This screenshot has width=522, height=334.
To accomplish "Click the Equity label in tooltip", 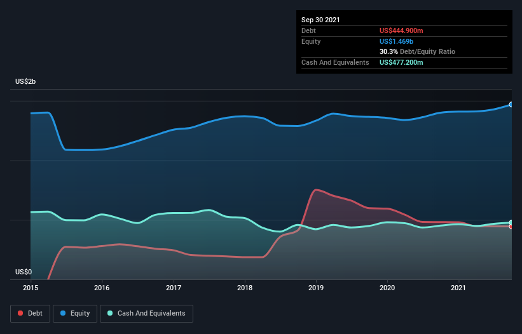I will click(311, 41).
